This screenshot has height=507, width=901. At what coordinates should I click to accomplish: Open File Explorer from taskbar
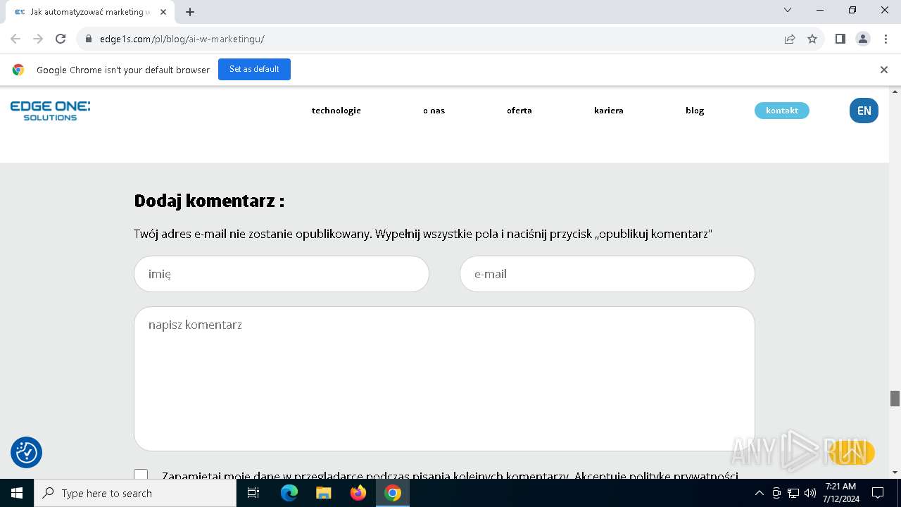(323, 493)
